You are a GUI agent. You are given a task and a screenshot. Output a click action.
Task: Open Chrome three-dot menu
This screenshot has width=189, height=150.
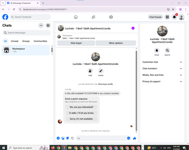(186, 9)
